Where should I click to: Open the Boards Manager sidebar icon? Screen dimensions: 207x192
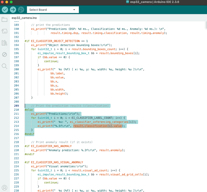click(5, 31)
